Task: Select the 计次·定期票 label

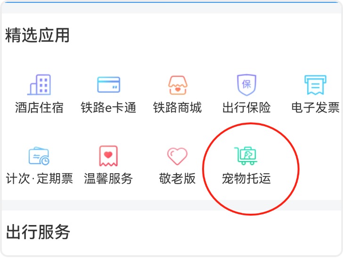Action: pyautogui.click(x=39, y=178)
